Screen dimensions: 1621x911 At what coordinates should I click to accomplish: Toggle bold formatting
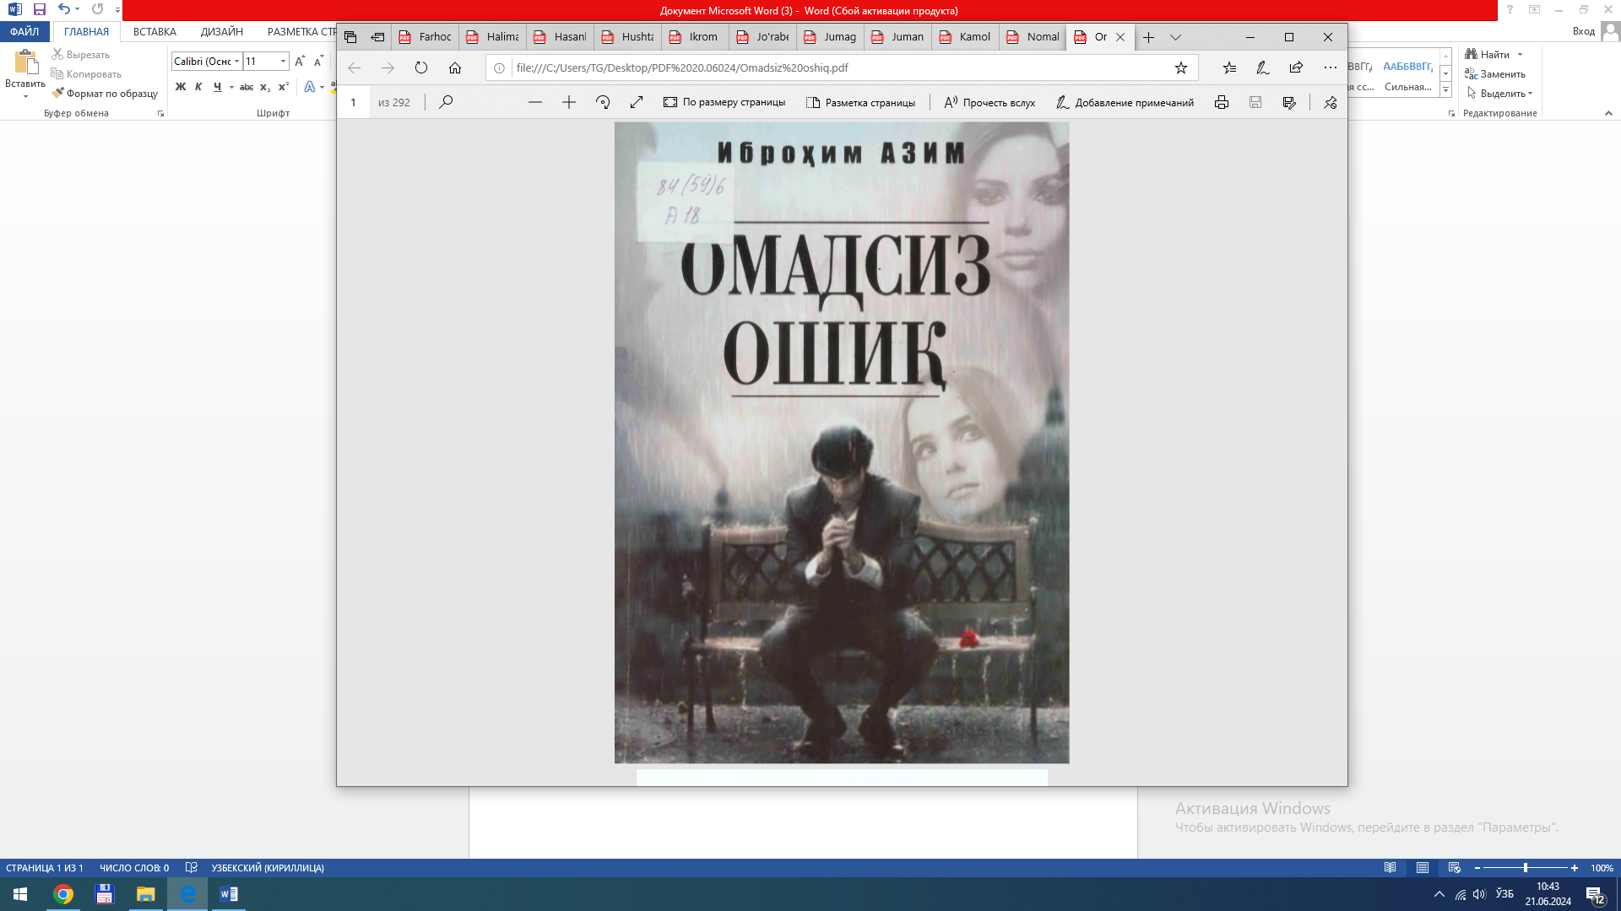tap(179, 86)
